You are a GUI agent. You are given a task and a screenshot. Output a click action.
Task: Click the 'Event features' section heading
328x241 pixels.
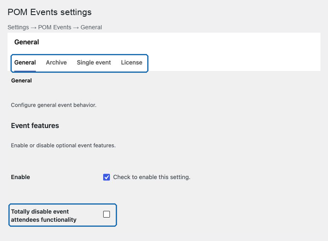tap(35, 126)
